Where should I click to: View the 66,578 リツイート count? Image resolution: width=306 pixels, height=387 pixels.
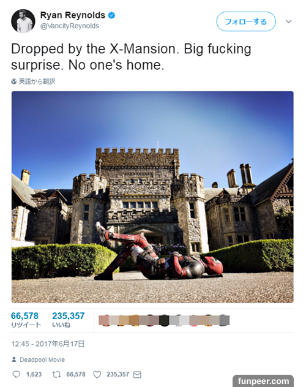pos(25,320)
